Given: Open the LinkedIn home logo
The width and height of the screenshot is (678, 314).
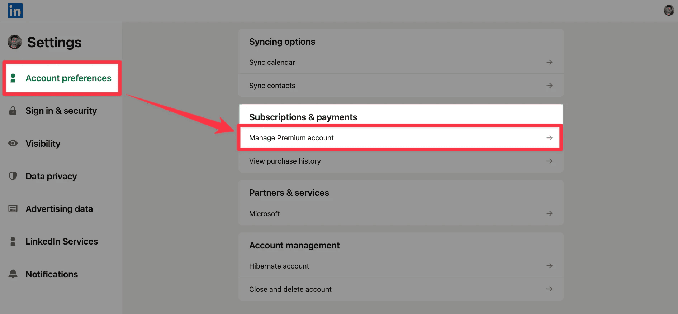Looking at the screenshot, I should [15, 10].
